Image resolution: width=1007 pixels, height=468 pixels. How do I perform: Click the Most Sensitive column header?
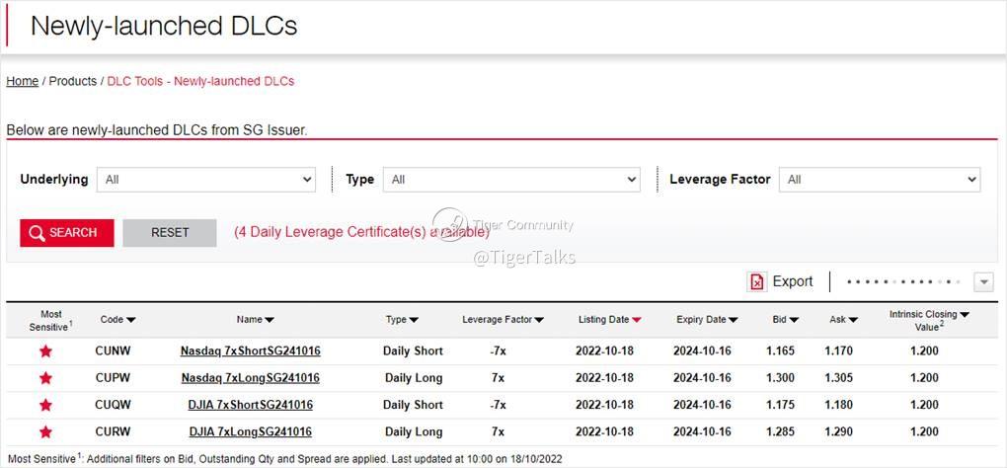(x=50, y=320)
